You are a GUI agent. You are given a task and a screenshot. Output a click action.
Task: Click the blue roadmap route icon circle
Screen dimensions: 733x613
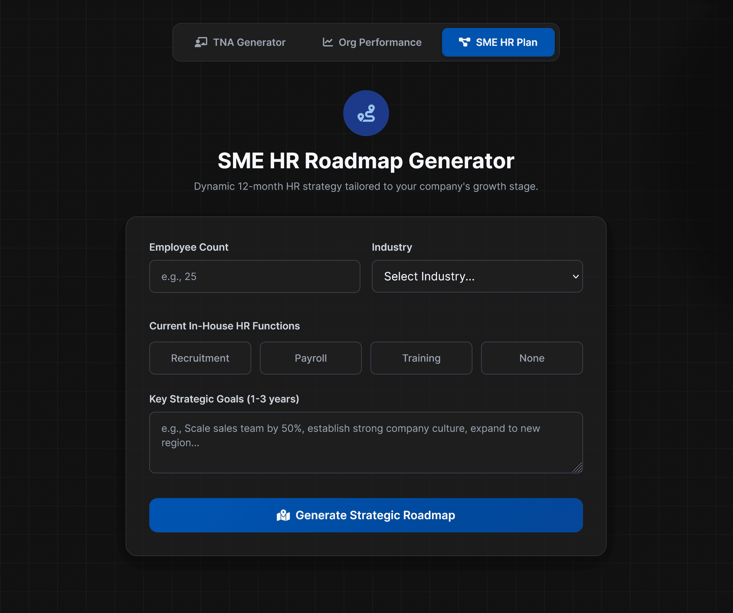tap(366, 113)
